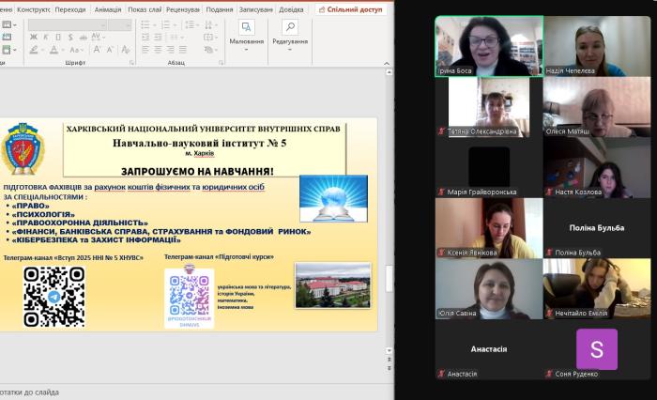Screen dimensions: 657x400
Task: Select Соня Руденко's participant tile
Action: tap(596, 351)
